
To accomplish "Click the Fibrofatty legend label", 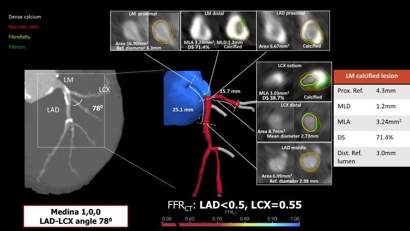I will [x=20, y=37].
